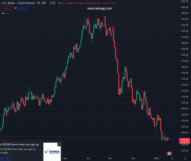Click the order quantity 100 between price buttons
191x161 pixels.
coord(15,8)
